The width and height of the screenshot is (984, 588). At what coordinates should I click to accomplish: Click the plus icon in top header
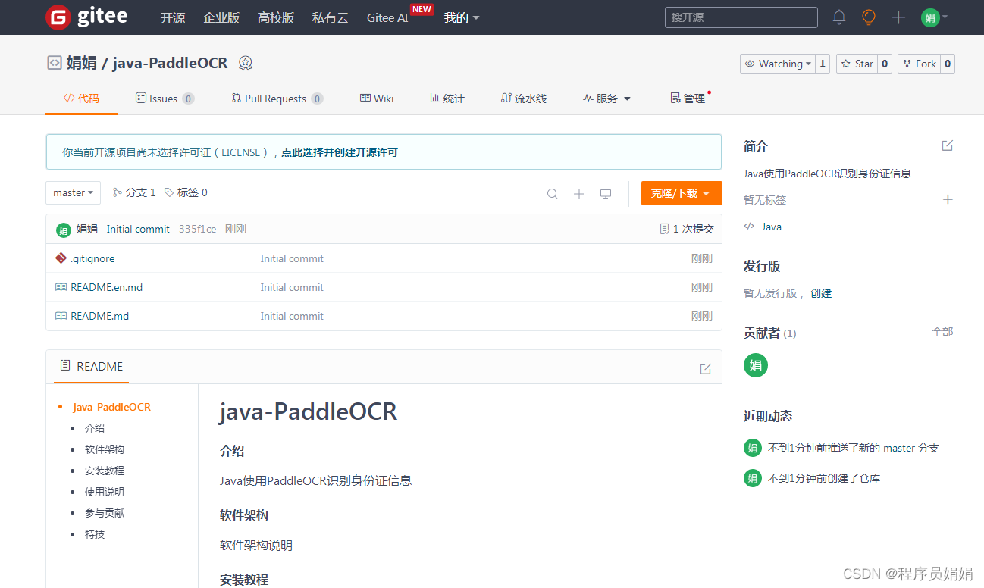(x=898, y=17)
